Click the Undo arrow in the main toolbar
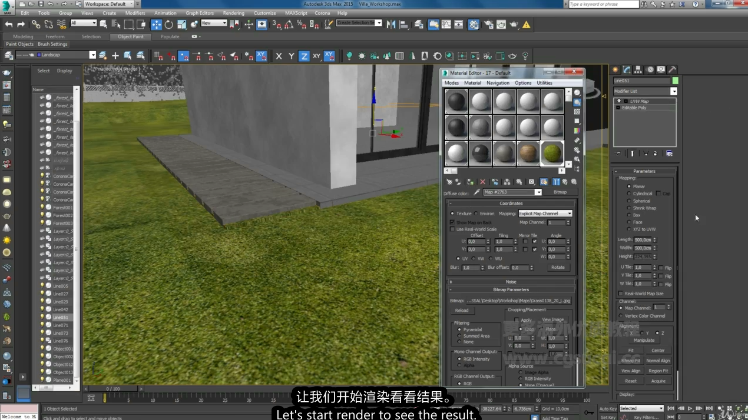748x420 pixels. (9, 24)
